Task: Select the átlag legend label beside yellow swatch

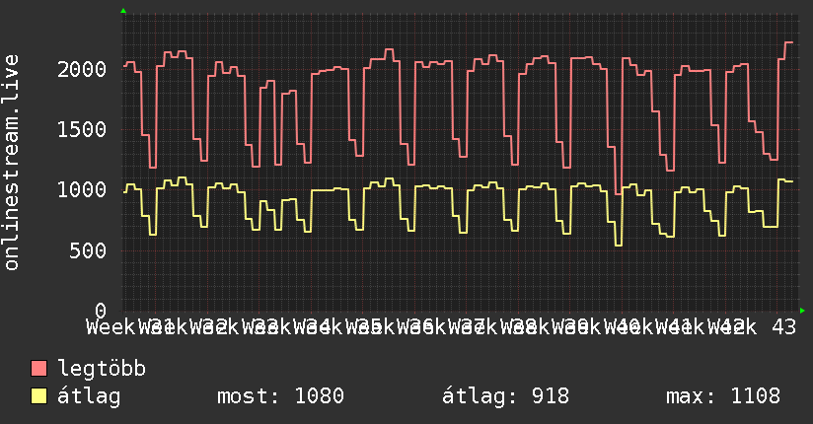Action: (x=89, y=396)
